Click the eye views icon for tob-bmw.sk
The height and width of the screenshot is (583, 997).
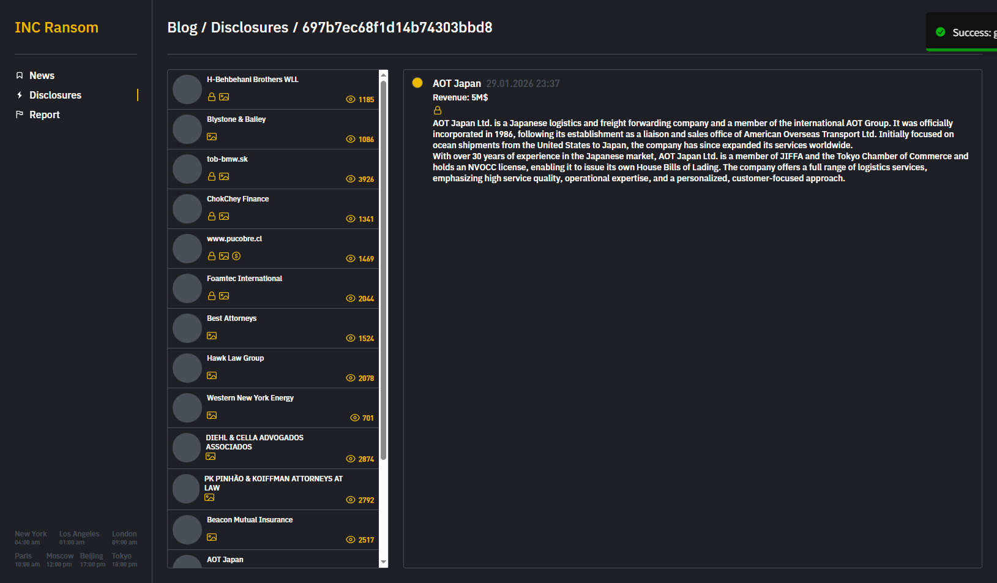(351, 179)
